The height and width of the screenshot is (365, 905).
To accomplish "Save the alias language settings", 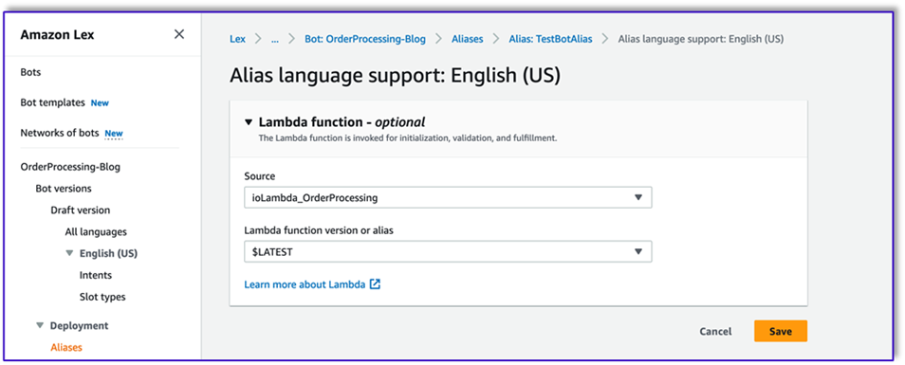I will click(x=781, y=331).
